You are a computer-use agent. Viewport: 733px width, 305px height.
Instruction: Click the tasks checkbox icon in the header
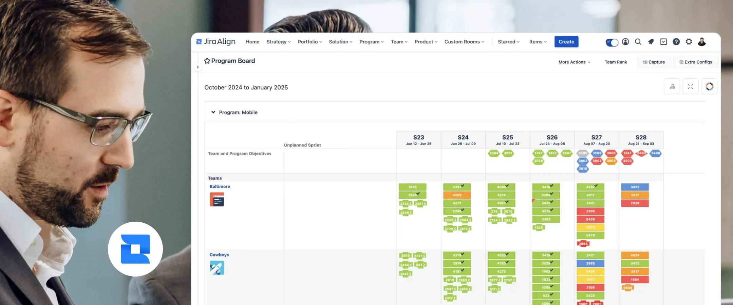pyautogui.click(x=663, y=42)
